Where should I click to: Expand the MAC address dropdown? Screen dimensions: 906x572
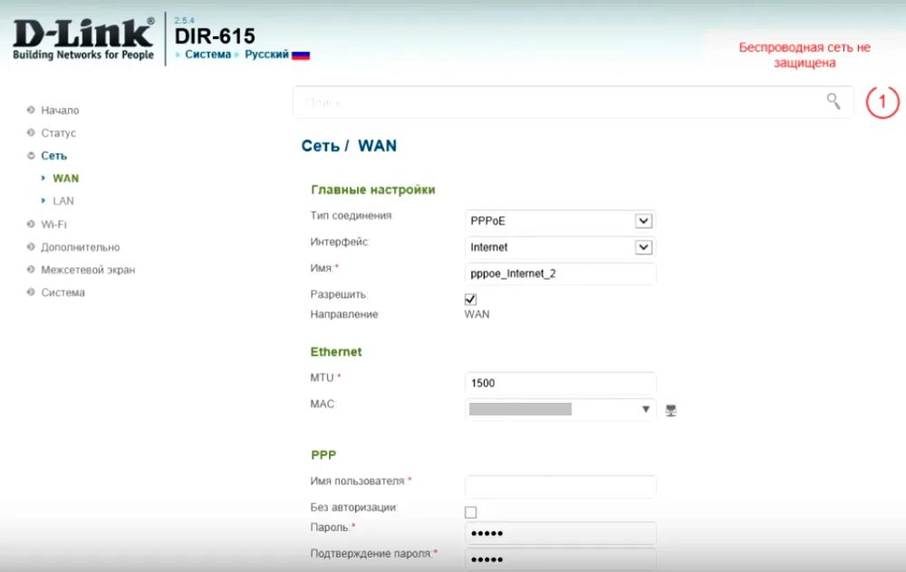coord(646,409)
